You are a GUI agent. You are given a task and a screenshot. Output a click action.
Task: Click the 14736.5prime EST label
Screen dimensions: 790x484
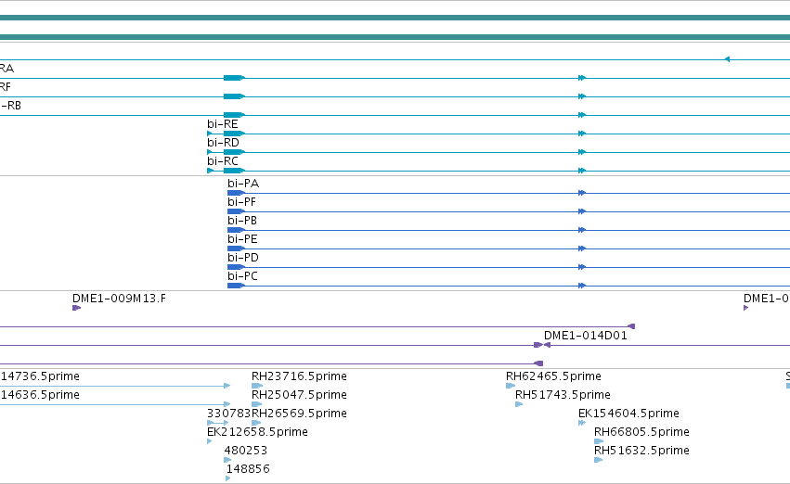40,376
